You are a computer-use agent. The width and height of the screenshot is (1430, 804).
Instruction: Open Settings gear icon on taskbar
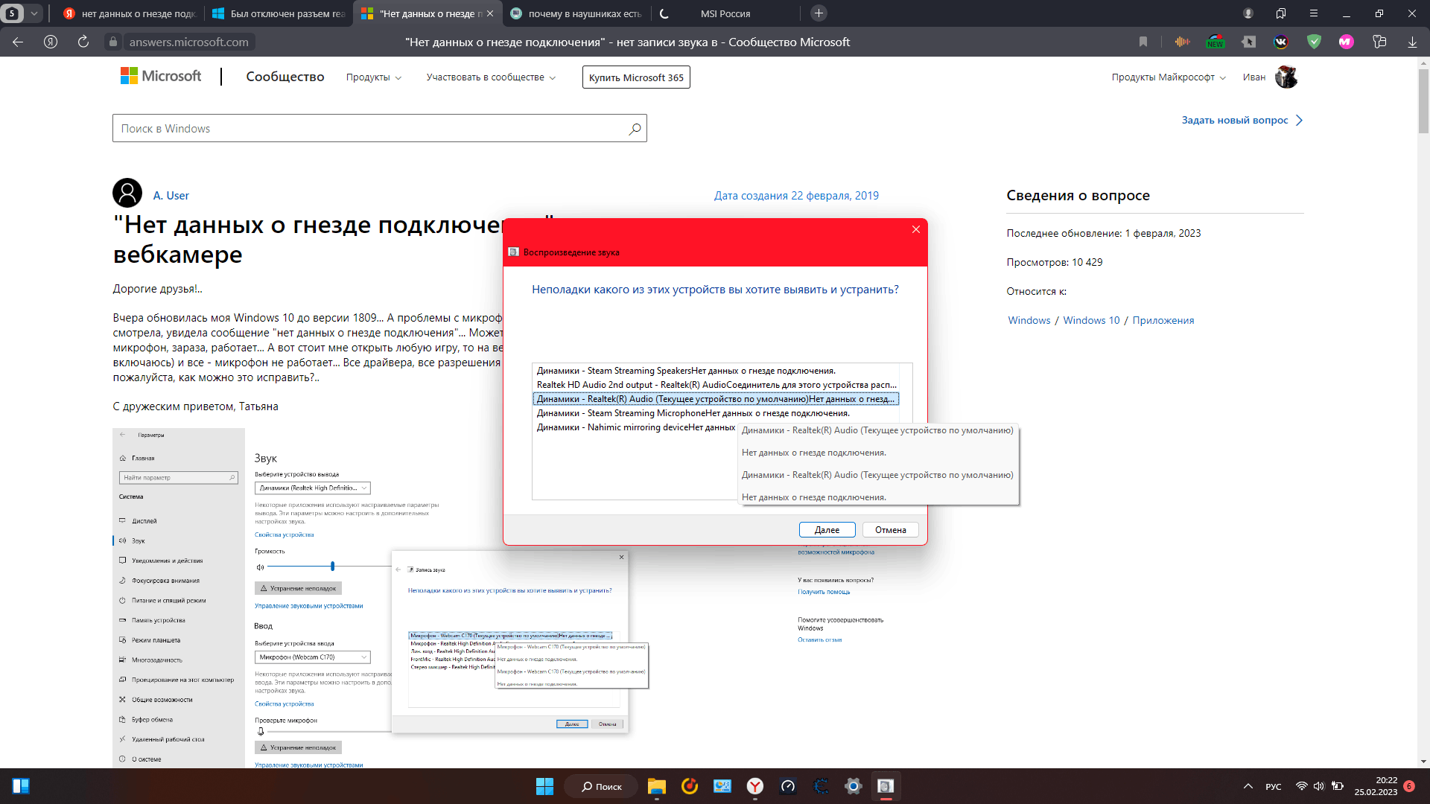click(854, 786)
